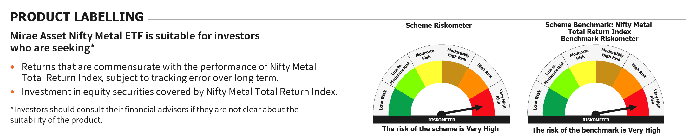696x137 pixels.
Task: Click the financial advisors disclaimer footnote
Action: point(154,115)
